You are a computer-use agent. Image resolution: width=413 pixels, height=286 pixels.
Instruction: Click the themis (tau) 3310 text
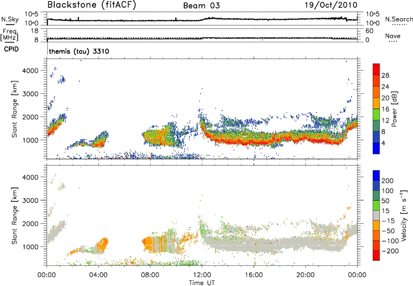(79, 51)
